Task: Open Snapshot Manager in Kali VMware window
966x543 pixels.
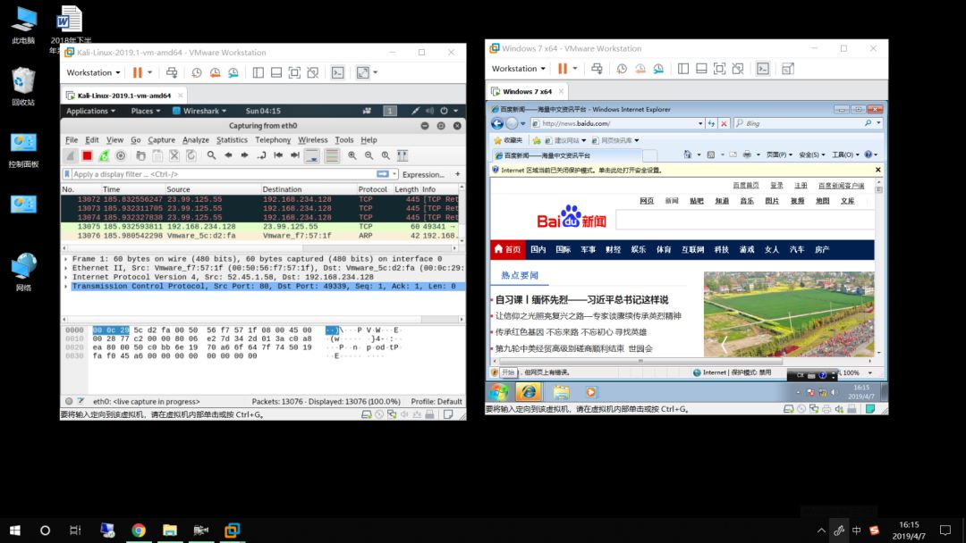Action: coord(233,72)
